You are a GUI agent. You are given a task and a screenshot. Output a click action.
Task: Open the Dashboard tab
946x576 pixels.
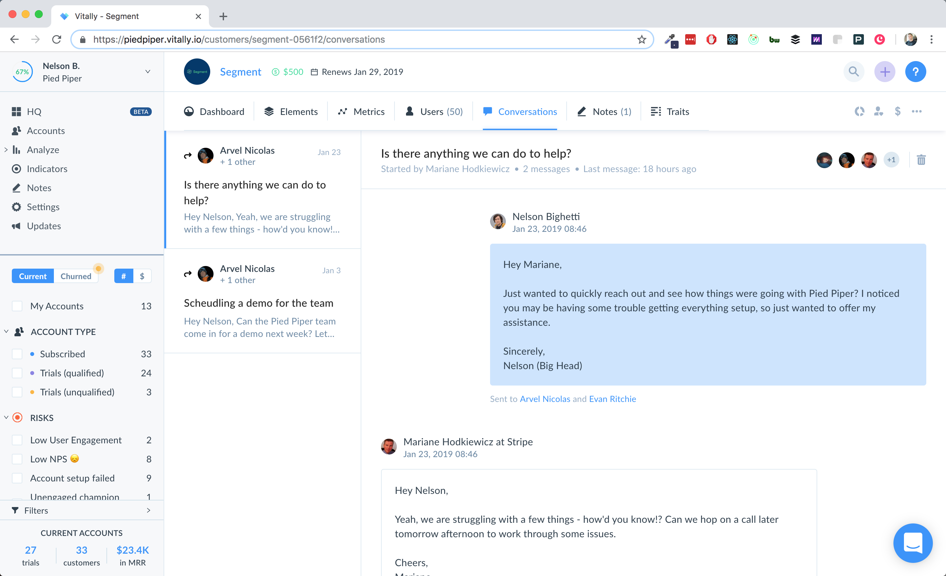coord(214,111)
